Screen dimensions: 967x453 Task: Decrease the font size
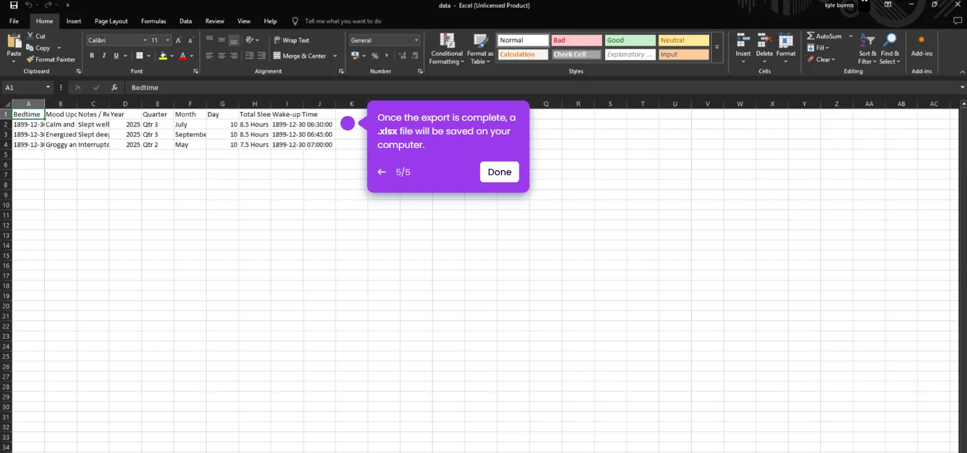[190, 40]
